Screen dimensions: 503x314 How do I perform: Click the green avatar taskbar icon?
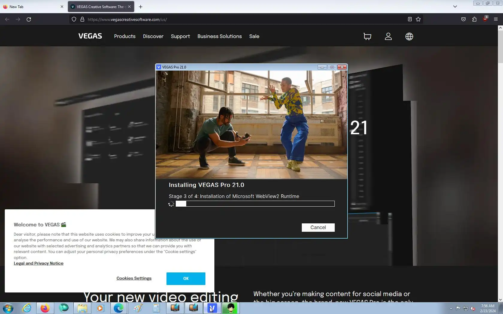tap(231, 308)
